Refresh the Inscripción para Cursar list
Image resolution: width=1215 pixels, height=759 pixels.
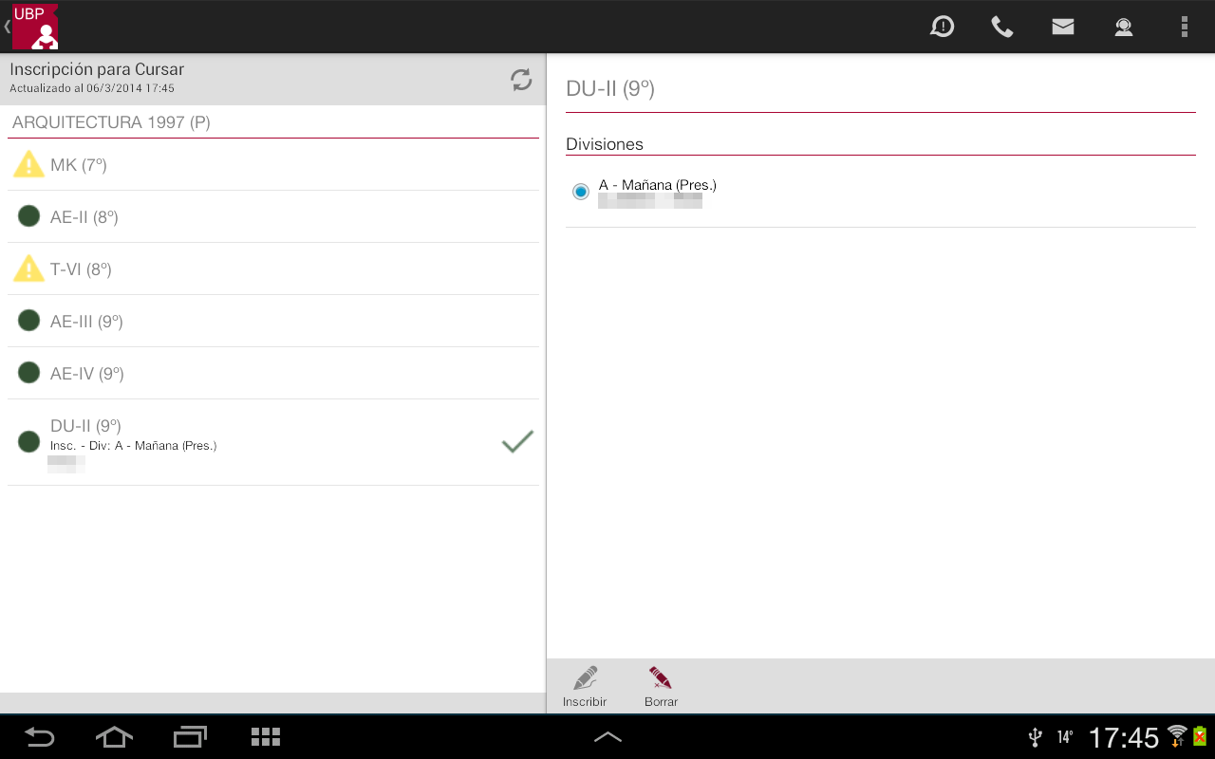click(521, 80)
